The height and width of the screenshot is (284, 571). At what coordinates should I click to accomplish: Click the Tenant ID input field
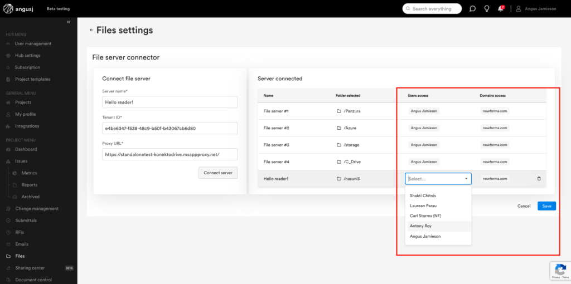[170, 128]
